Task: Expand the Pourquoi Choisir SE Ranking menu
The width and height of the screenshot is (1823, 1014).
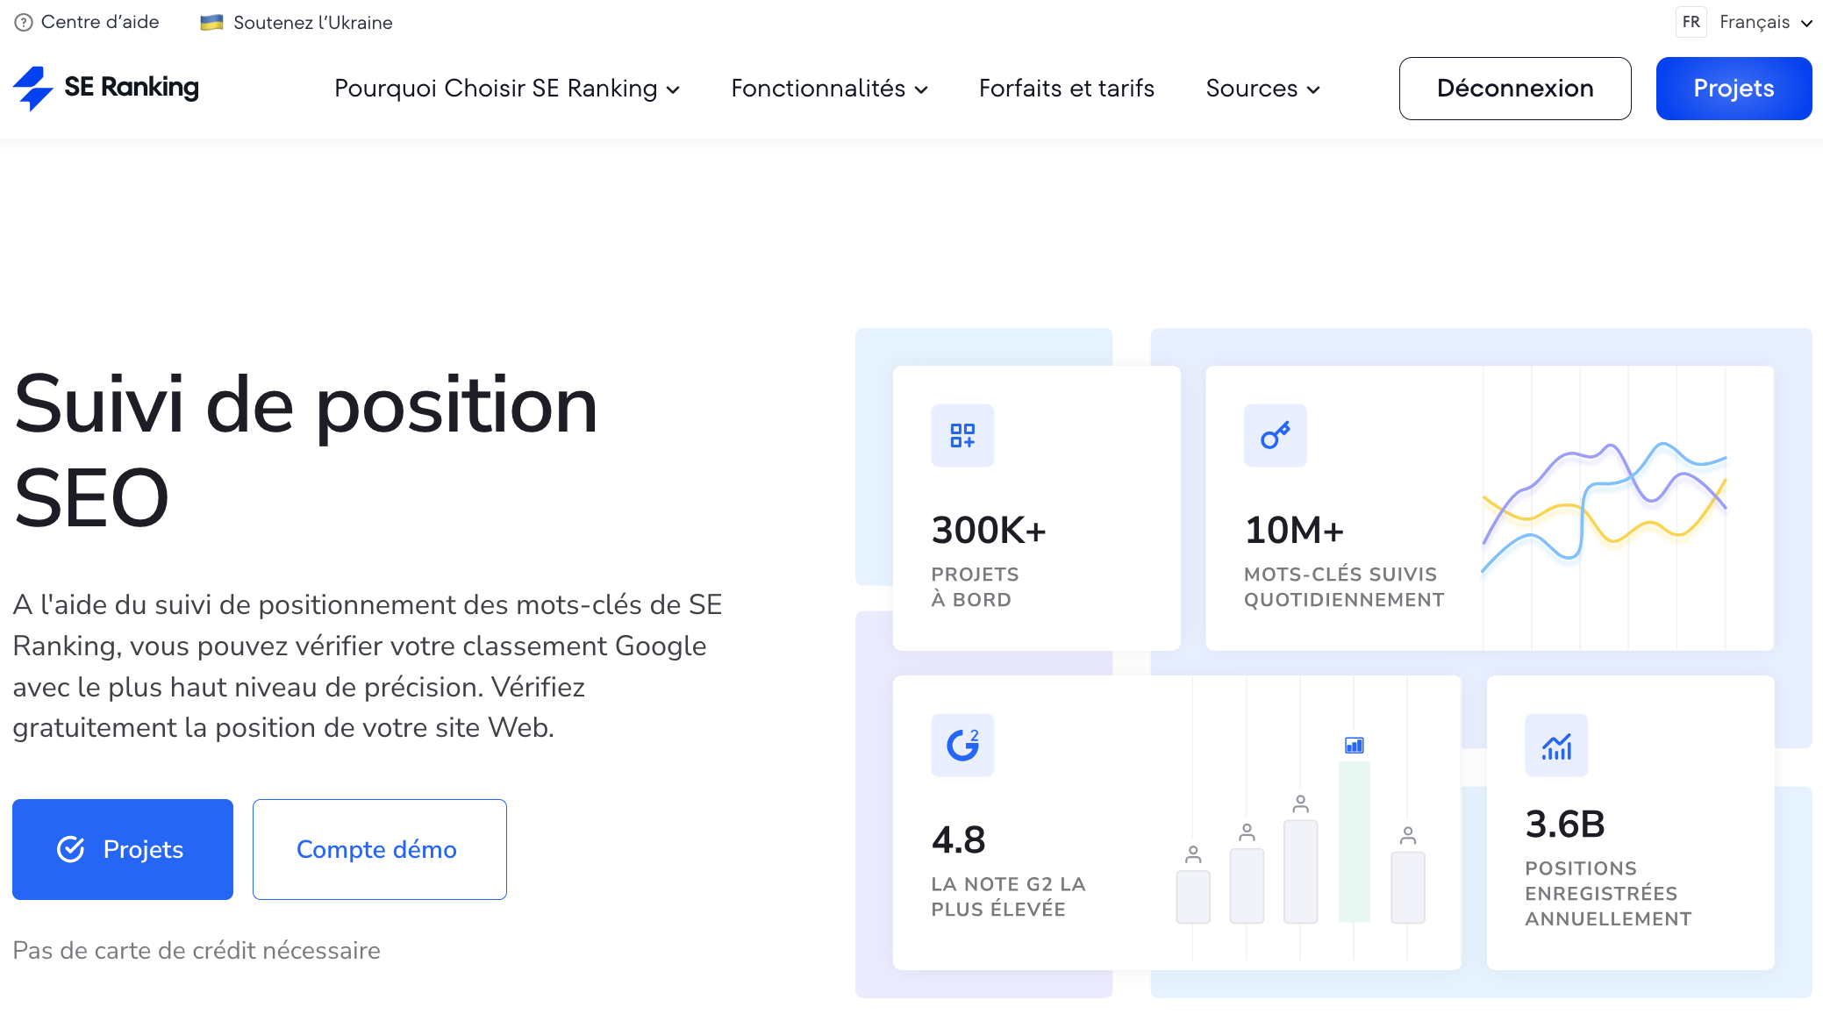Action: coord(505,88)
